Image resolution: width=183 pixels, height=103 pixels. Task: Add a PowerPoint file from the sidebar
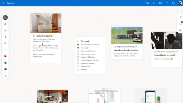5,56
